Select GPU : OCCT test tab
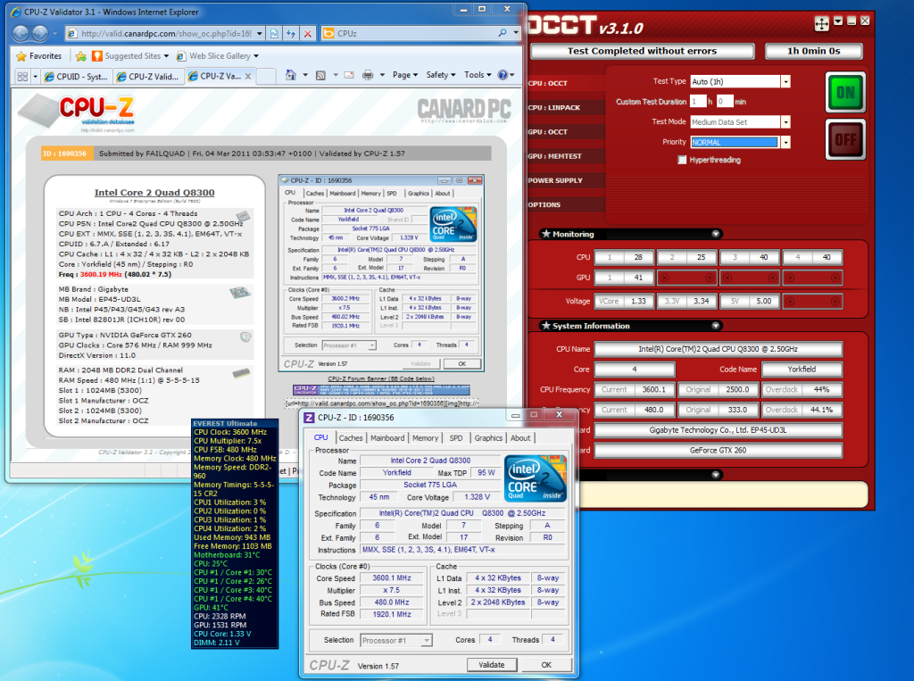914x681 pixels. pos(565,132)
